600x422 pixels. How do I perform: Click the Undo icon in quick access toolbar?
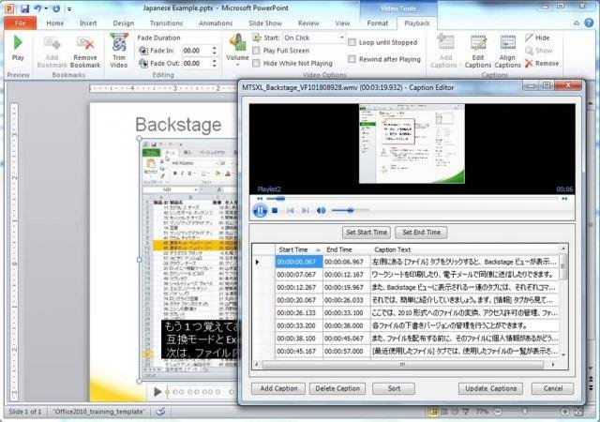(37, 8)
